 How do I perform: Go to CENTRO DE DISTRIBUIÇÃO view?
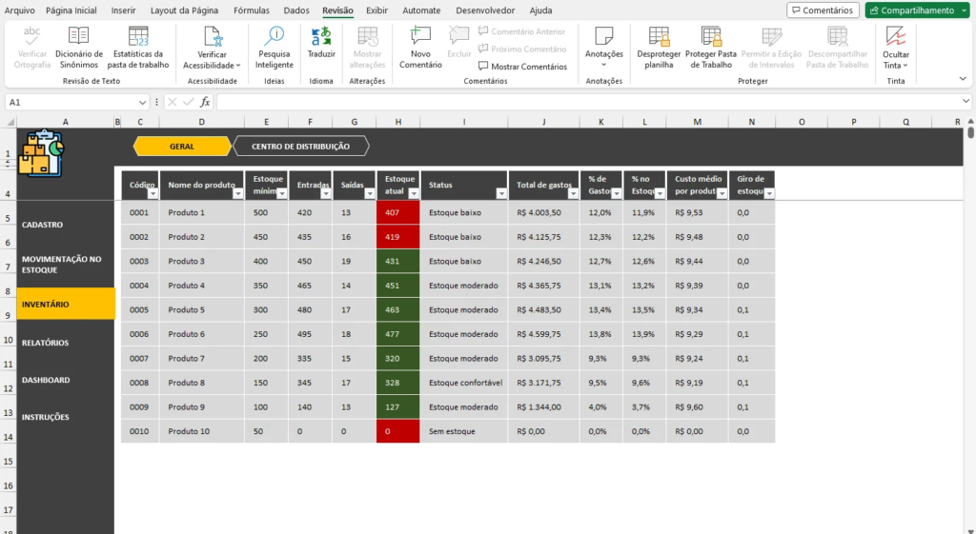[300, 147]
